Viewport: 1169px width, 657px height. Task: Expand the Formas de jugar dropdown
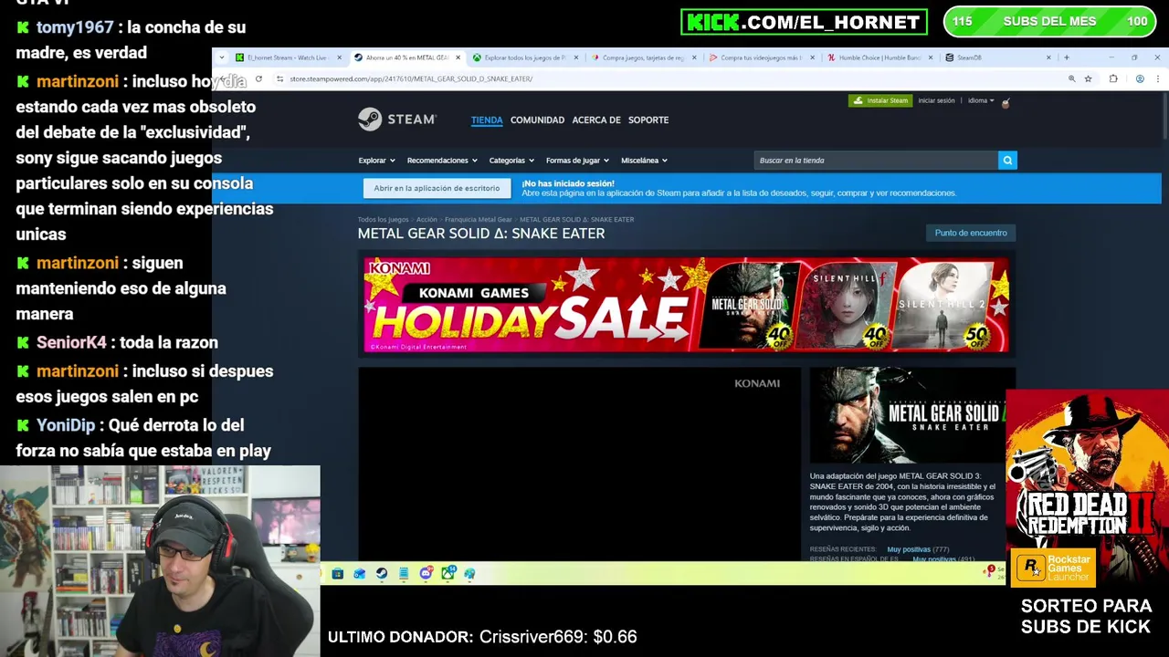tap(577, 161)
